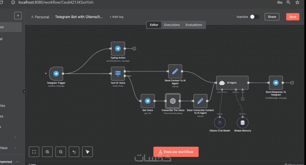Select the AI Agent node

pos(232,83)
